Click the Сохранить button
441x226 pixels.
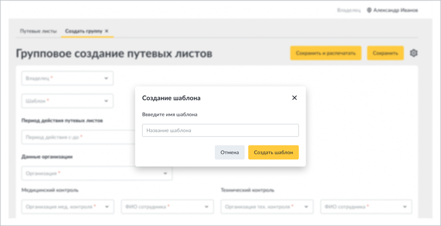point(385,53)
